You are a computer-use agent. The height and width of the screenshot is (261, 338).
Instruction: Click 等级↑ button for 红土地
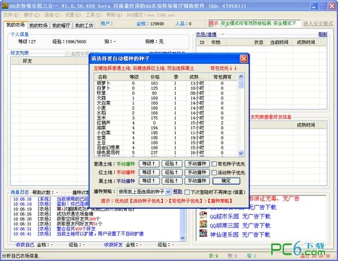149,172
